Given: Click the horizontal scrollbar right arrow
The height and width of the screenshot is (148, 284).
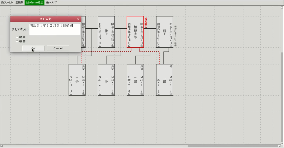Looking at the screenshot, I should tap(279, 146).
